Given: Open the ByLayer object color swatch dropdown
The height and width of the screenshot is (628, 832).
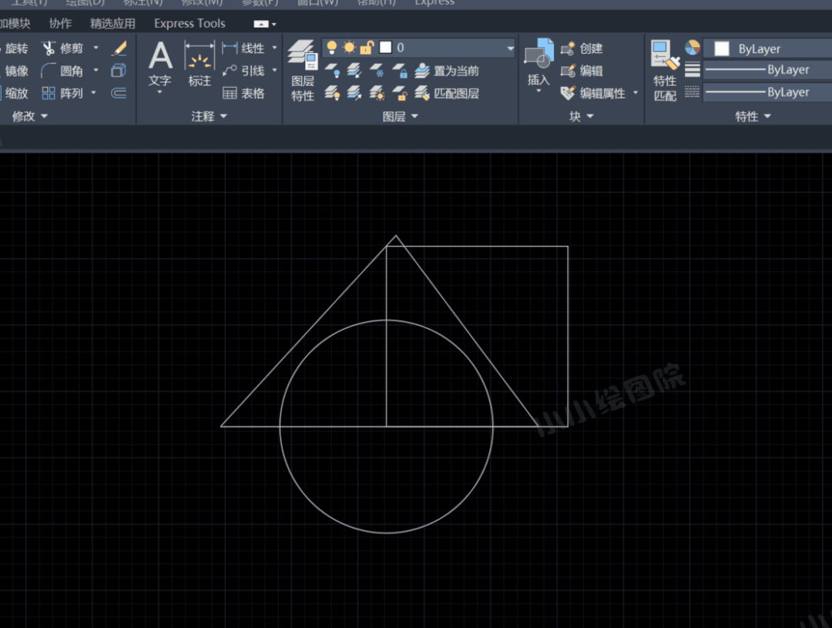Looking at the screenshot, I should (x=767, y=49).
